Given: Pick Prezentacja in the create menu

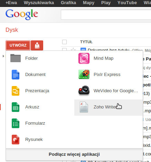Looking at the screenshot, I should coord(40,91).
